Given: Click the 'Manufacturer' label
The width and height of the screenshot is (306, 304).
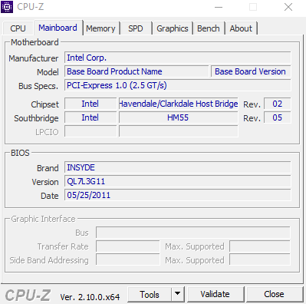Looking at the screenshot, I should tap(34, 58).
